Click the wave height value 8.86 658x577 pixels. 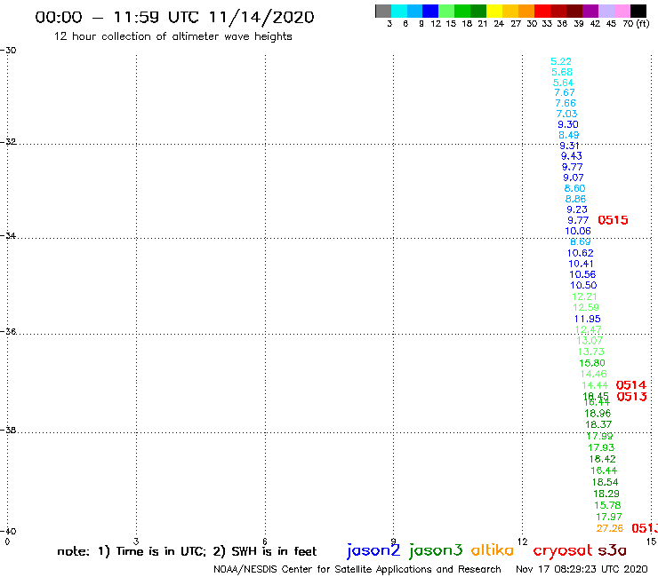point(576,199)
